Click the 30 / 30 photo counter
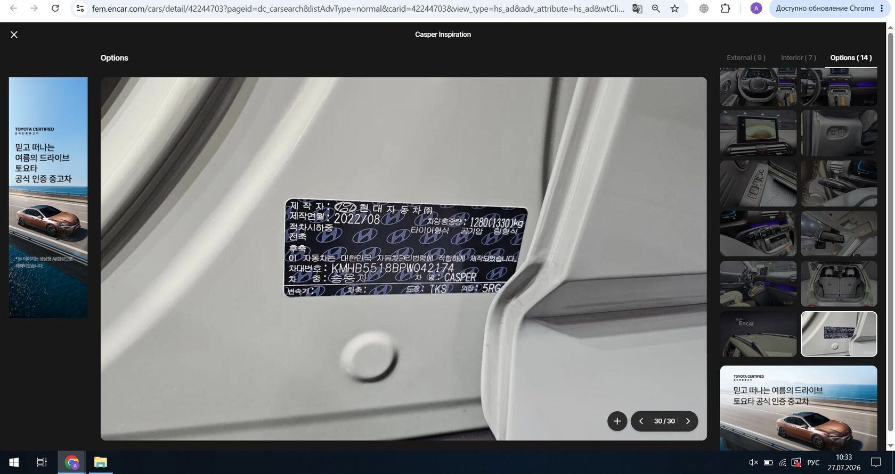895x474 pixels. pyautogui.click(x=664, y=421)
